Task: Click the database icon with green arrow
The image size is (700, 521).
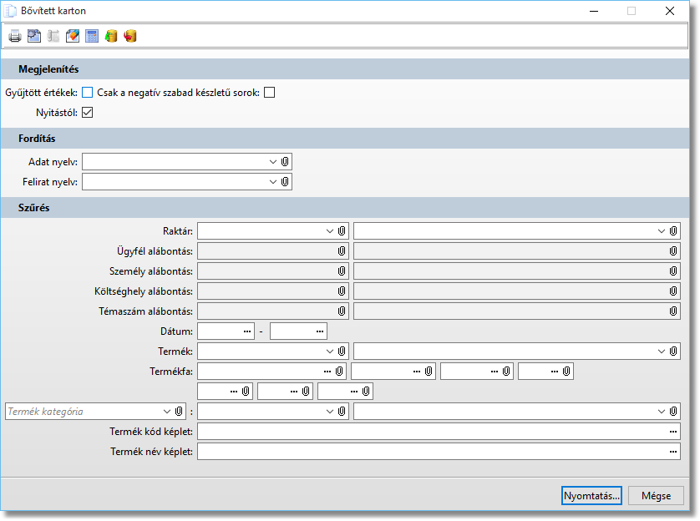Action: pyautogui.click(x=111, y=36)
